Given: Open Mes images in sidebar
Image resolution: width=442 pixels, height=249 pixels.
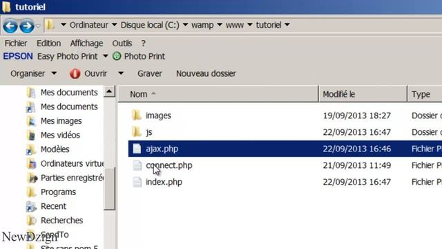Looking at the screenshot, I should point(61,121).
